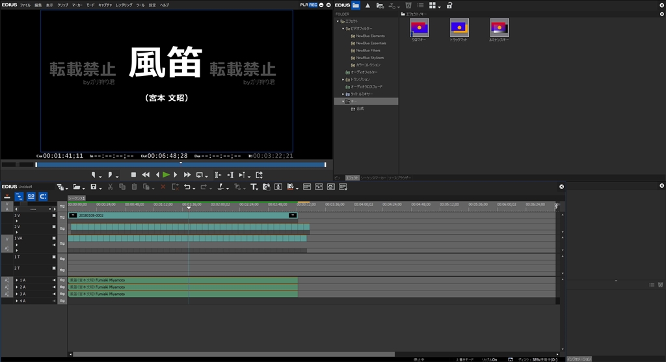This screenshot has width=666, height=362.
Task: Select the クロマキー effect thumbnail
Action: [420, 27]
